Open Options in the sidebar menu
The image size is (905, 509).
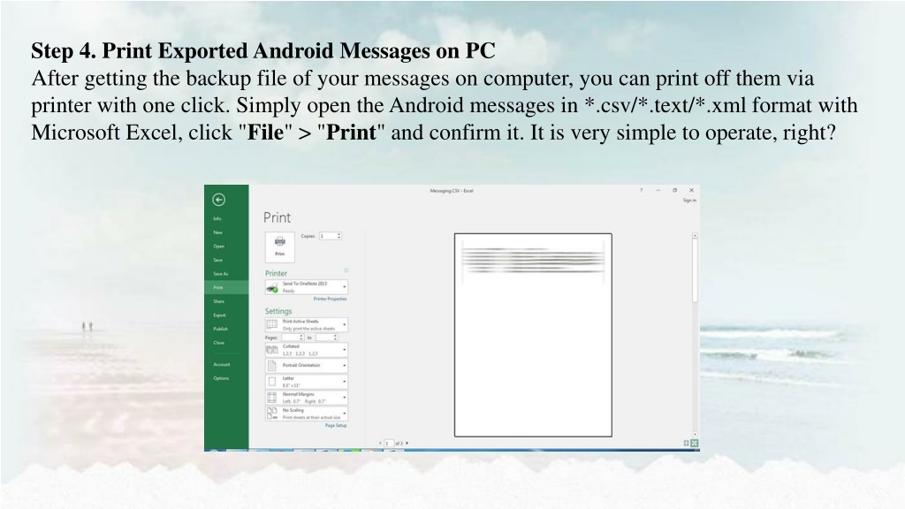point(220,378)
